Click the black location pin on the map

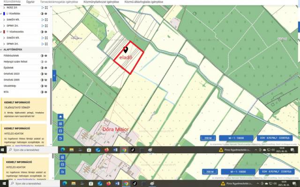tap(126, 50)
